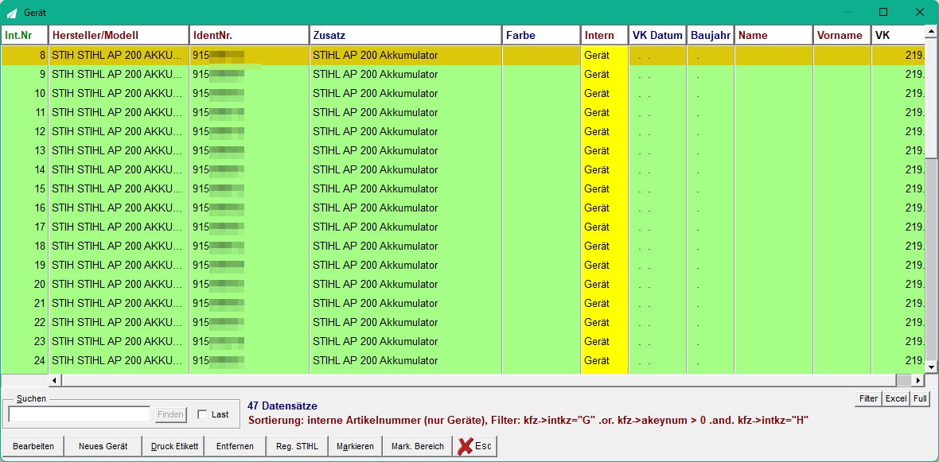Click the red X icon on Esc button

click(x=466, y=446)
